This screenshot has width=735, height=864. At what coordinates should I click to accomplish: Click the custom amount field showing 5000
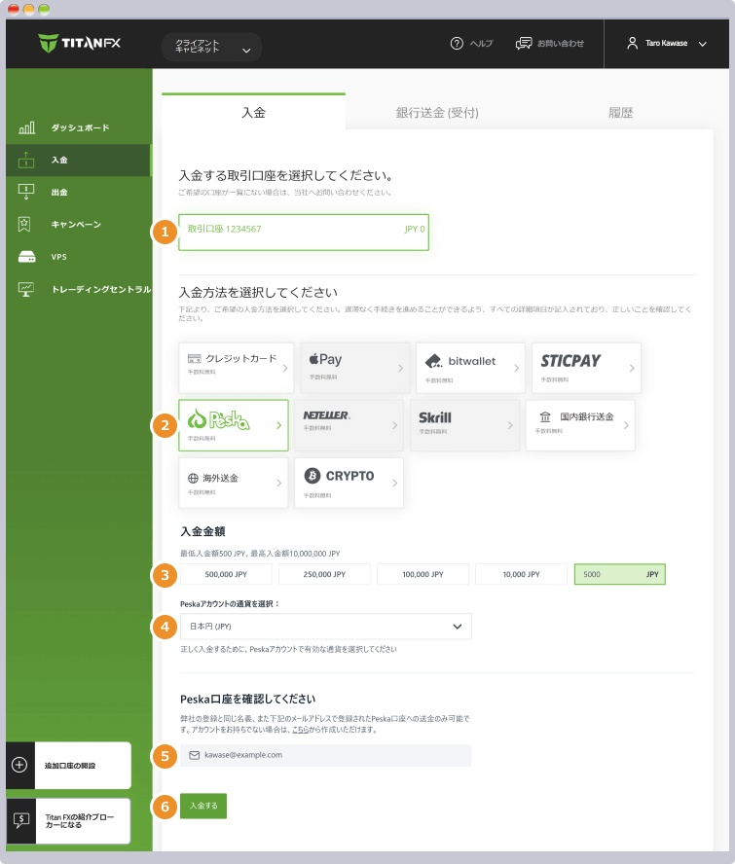tap(620, 574)
